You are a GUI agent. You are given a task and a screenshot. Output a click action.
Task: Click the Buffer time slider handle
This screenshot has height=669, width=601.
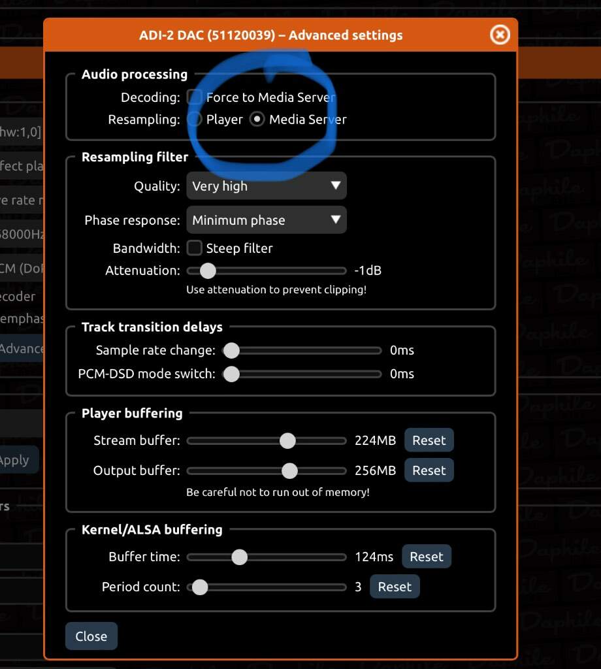[x=239, y=557]
